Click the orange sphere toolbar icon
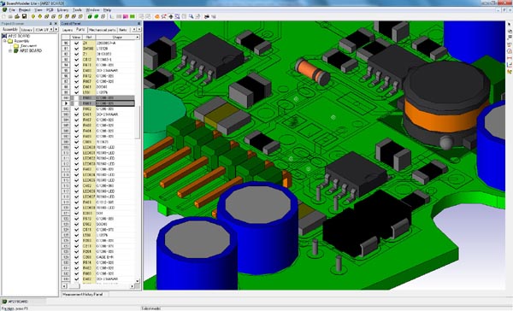Viewport: 513px width, 311px height. [x=157, y=16]
